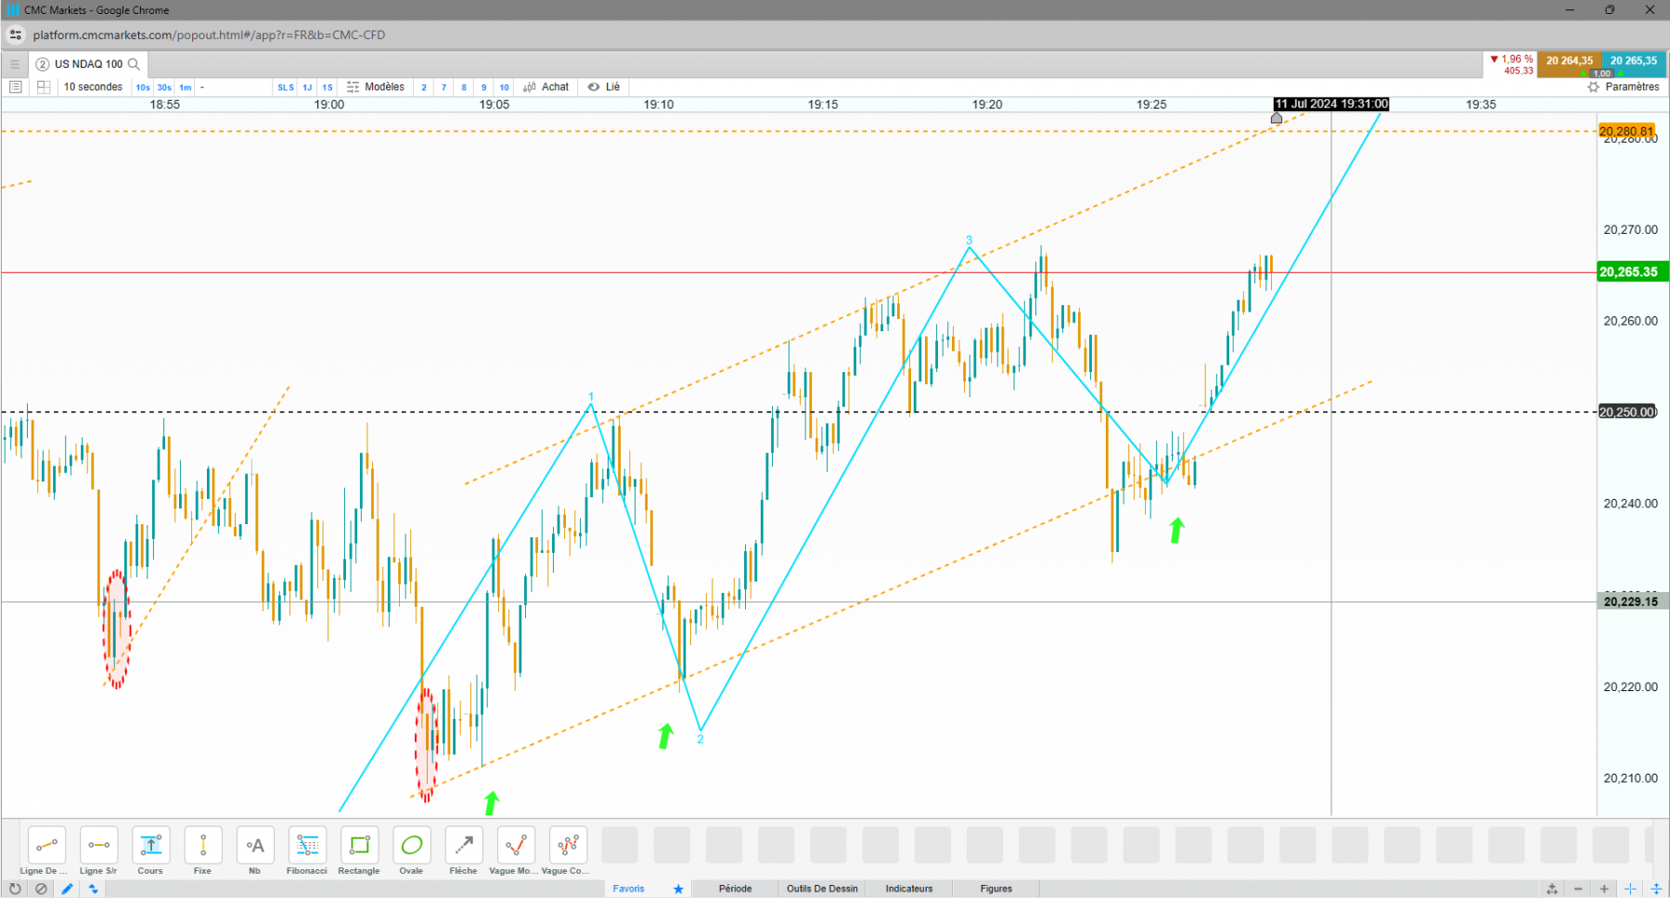
Task: Click the 1S shortcut button
Action: [x=328, y=87]
